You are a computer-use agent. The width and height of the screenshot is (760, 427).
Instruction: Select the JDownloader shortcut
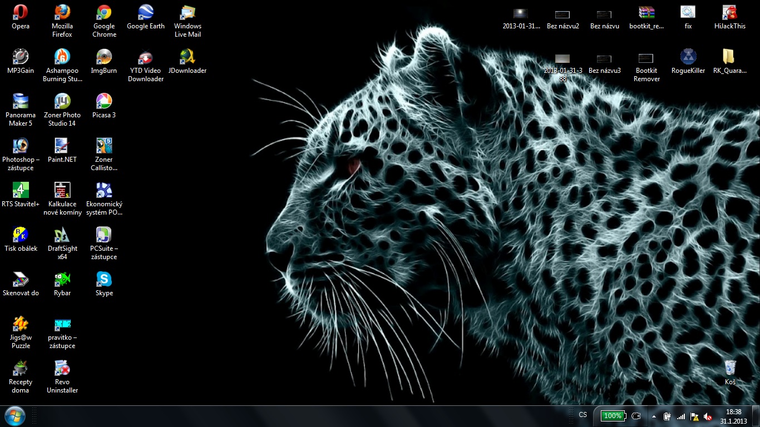click(187, 57)
